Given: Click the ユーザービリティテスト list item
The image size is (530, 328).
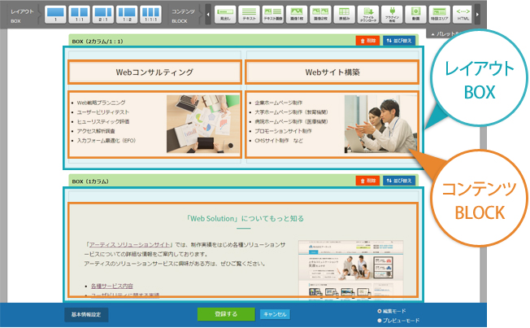Looking at the screenshot, I should click(103, 112).
